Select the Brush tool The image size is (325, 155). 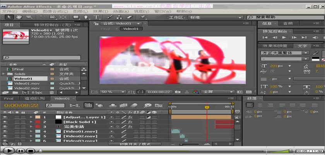pyautogui.click(x=111, y=17)
